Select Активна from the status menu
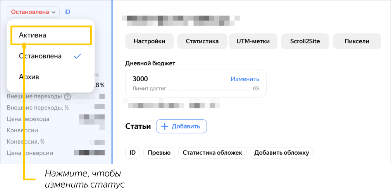The width and height of the screenshot is (391, 190). [33, 35]
